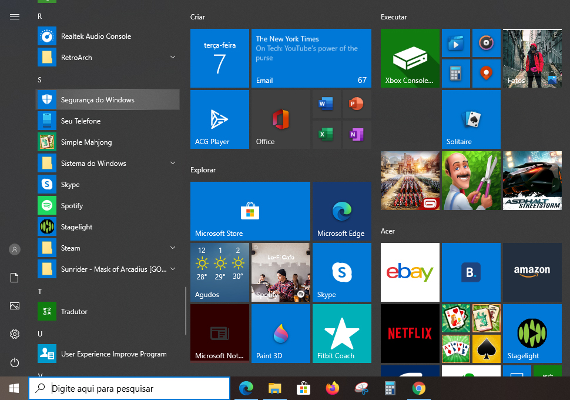Viewport: 570px width, 400px height.
Task: Open the calendar tile showing terça-feira 7
Action: pyautogui.click(x=220, y=58)
